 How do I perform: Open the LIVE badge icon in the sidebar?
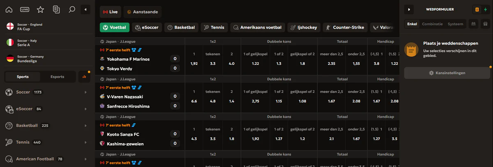pyautogui.click(x=25, y=9)
